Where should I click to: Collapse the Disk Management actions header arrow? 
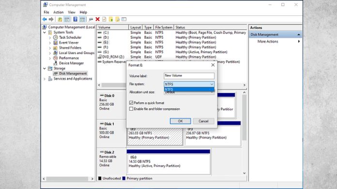click(x=299, y=34)
